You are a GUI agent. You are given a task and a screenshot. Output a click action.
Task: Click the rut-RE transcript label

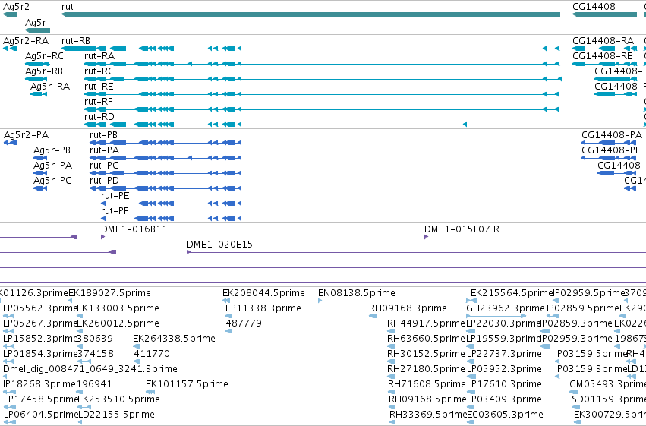coord(99,87)
